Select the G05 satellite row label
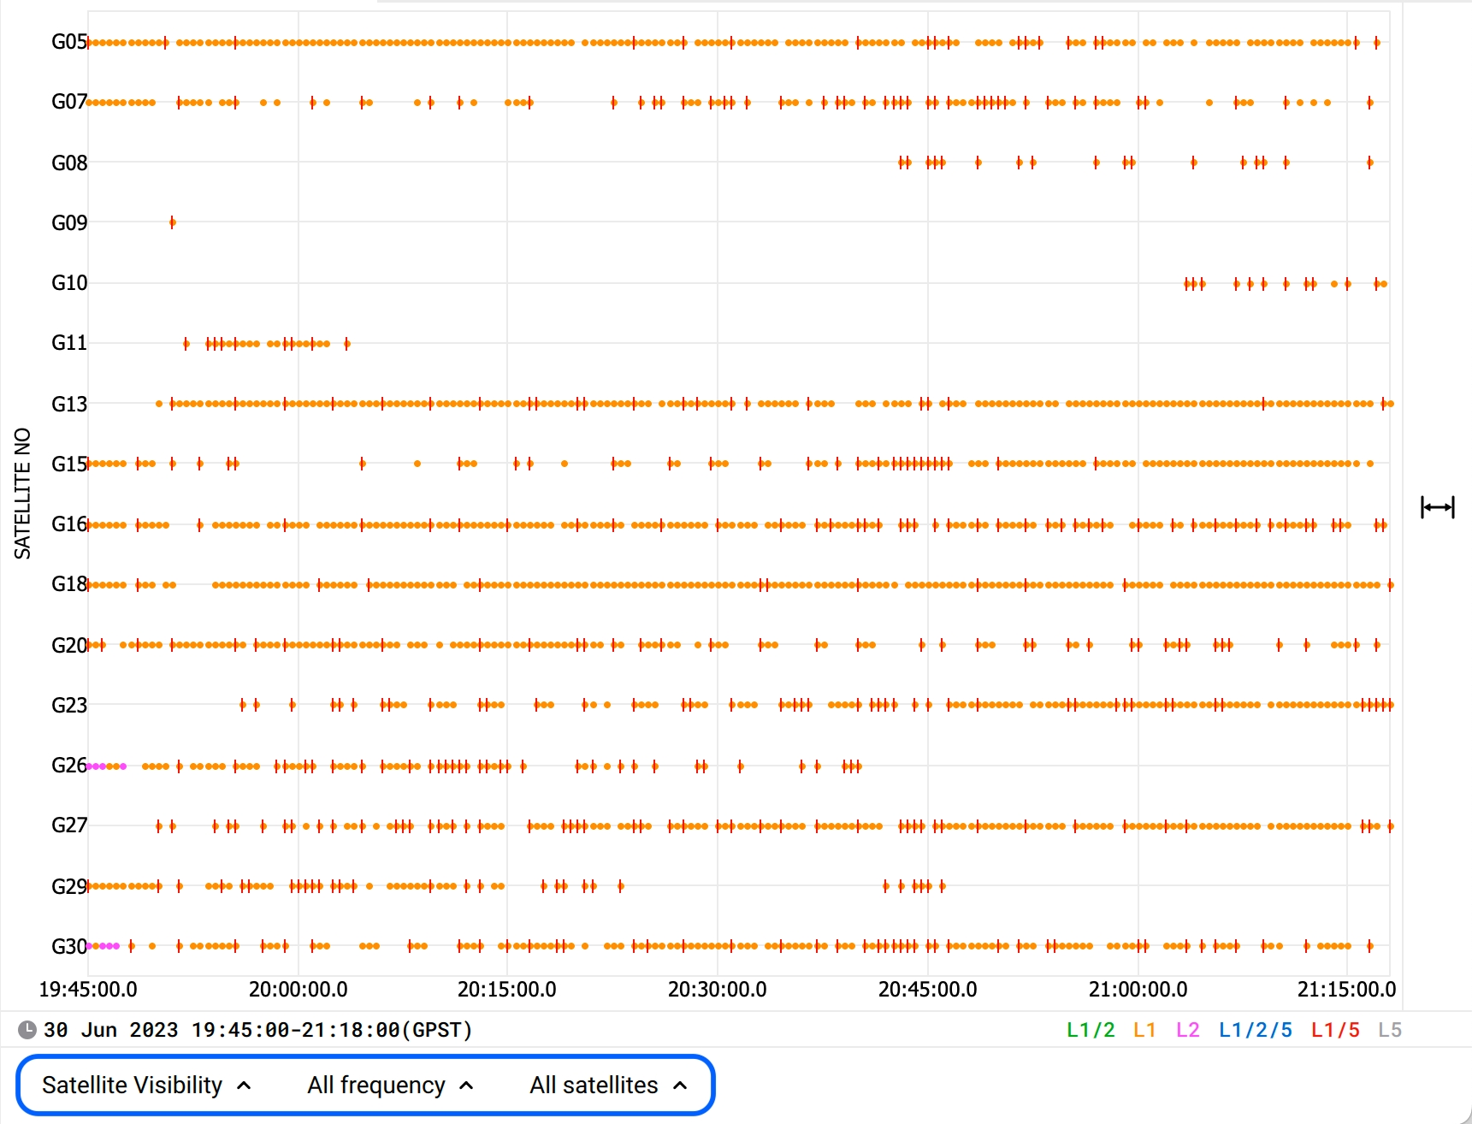The image size is (1472, 1124). tap(68, 42)
